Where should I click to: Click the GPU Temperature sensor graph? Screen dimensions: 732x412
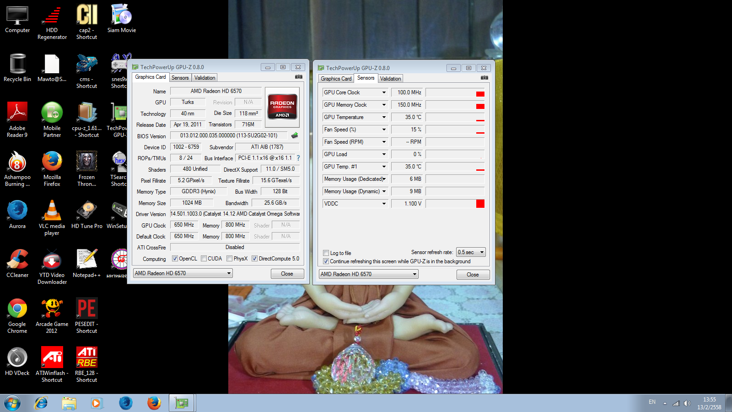[x=455, y=117]
